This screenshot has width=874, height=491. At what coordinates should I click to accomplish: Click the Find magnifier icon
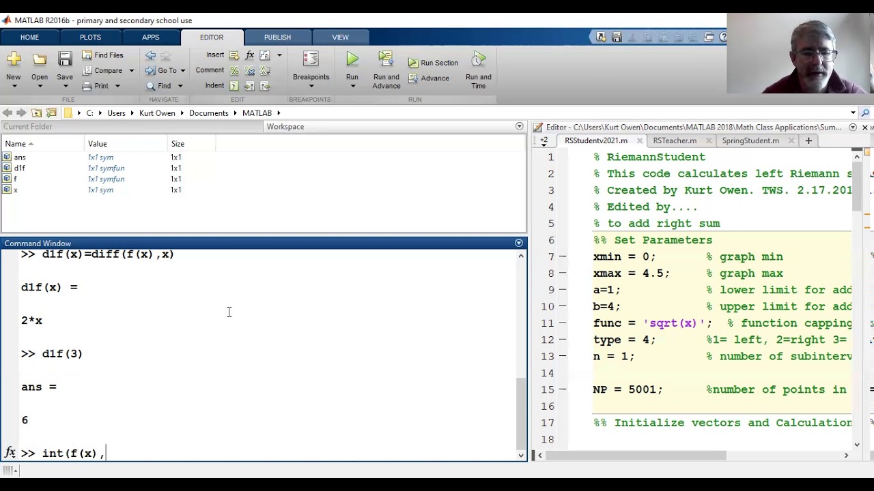pos(151,86)
